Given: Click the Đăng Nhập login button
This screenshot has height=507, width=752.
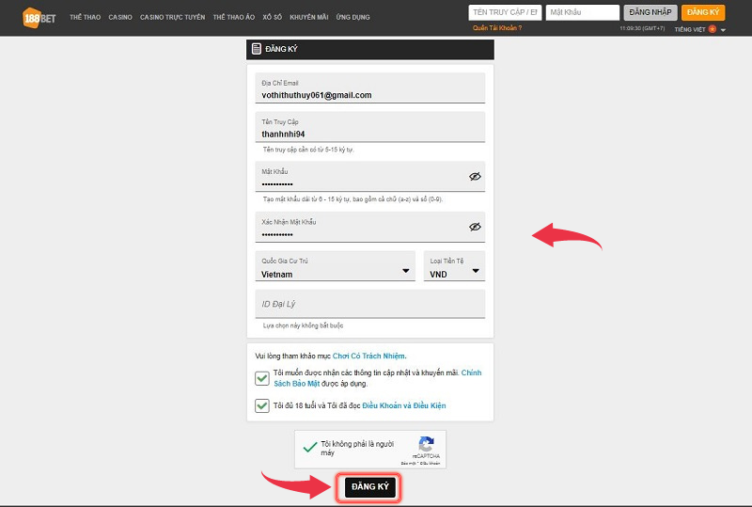Looking at the screenshot, I should pyautogui.click(x=650, y=12).
